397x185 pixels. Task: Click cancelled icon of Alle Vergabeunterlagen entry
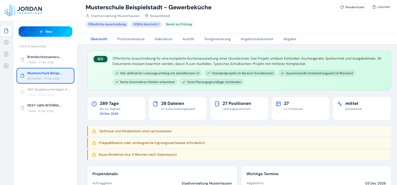point(22,92)
